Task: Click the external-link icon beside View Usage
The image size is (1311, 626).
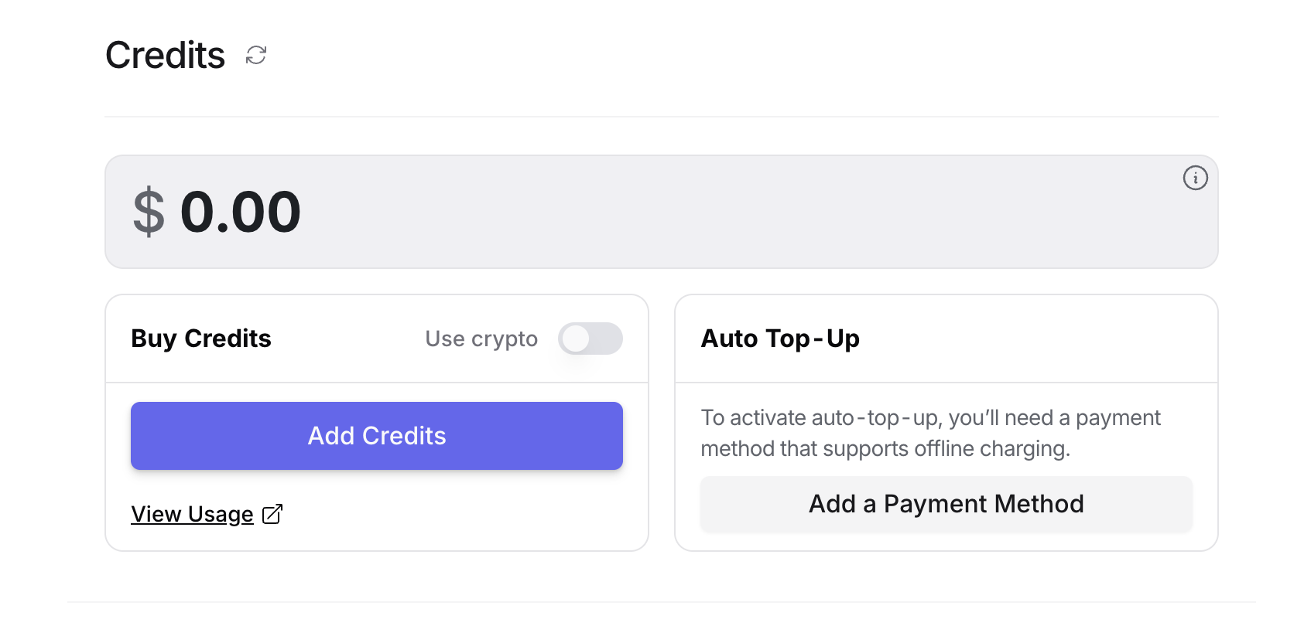Action: (x=272, y=515)
